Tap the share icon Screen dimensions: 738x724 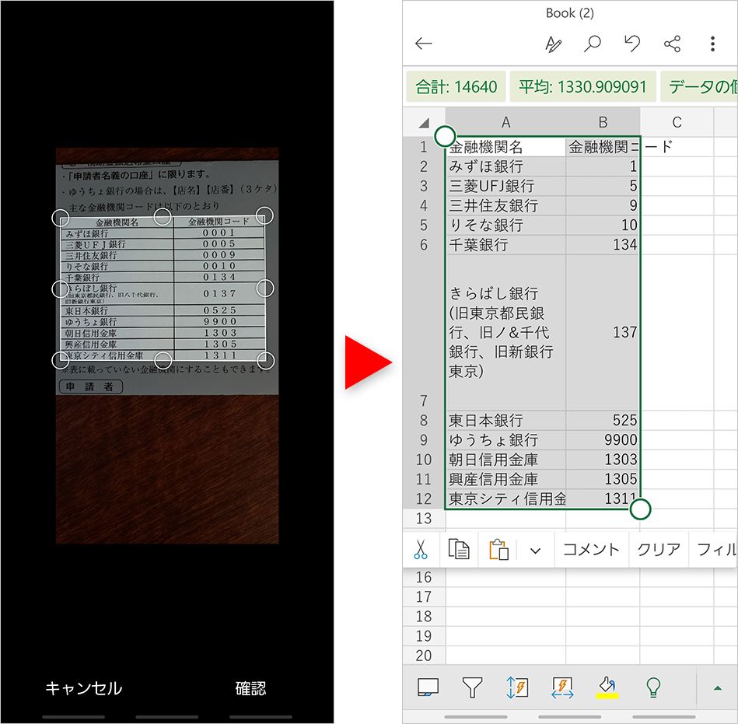tap(672, 44)
